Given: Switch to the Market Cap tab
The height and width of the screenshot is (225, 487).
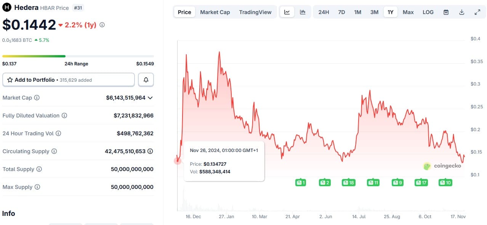Looking at the screenshot, I should (215, 12).
